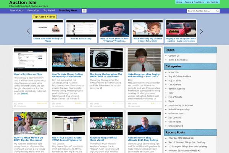
Task: Rate 'The Angry Photographer' post stars
Action: pyautogui.click(x=118, y=103)
